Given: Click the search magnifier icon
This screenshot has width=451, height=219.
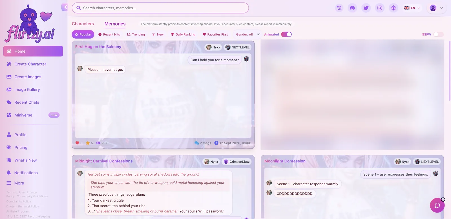Looking at the screenshot, I should tap(79, 8).
